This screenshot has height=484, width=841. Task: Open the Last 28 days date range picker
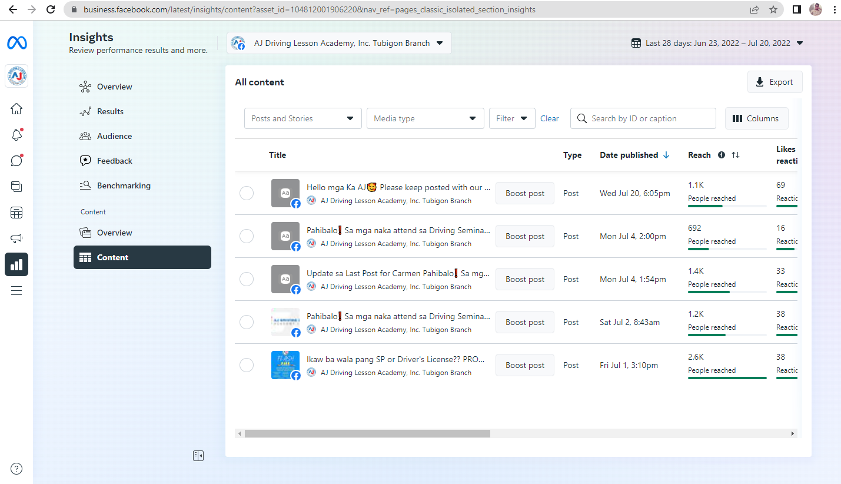(717, 43)
